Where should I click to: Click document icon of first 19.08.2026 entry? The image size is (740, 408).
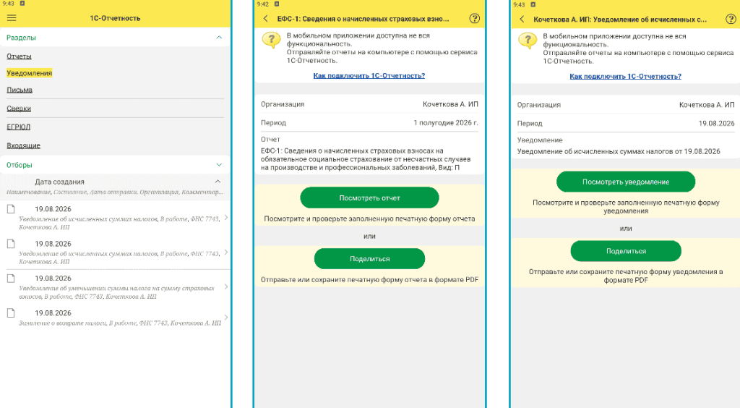coord(11,209)
